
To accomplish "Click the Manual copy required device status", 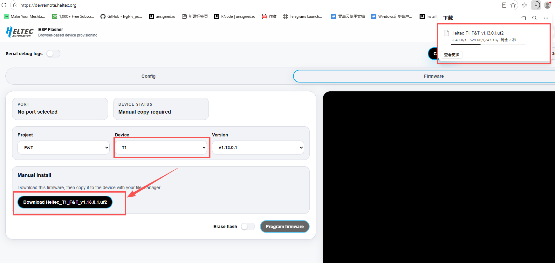I will (x=145, y=112).
